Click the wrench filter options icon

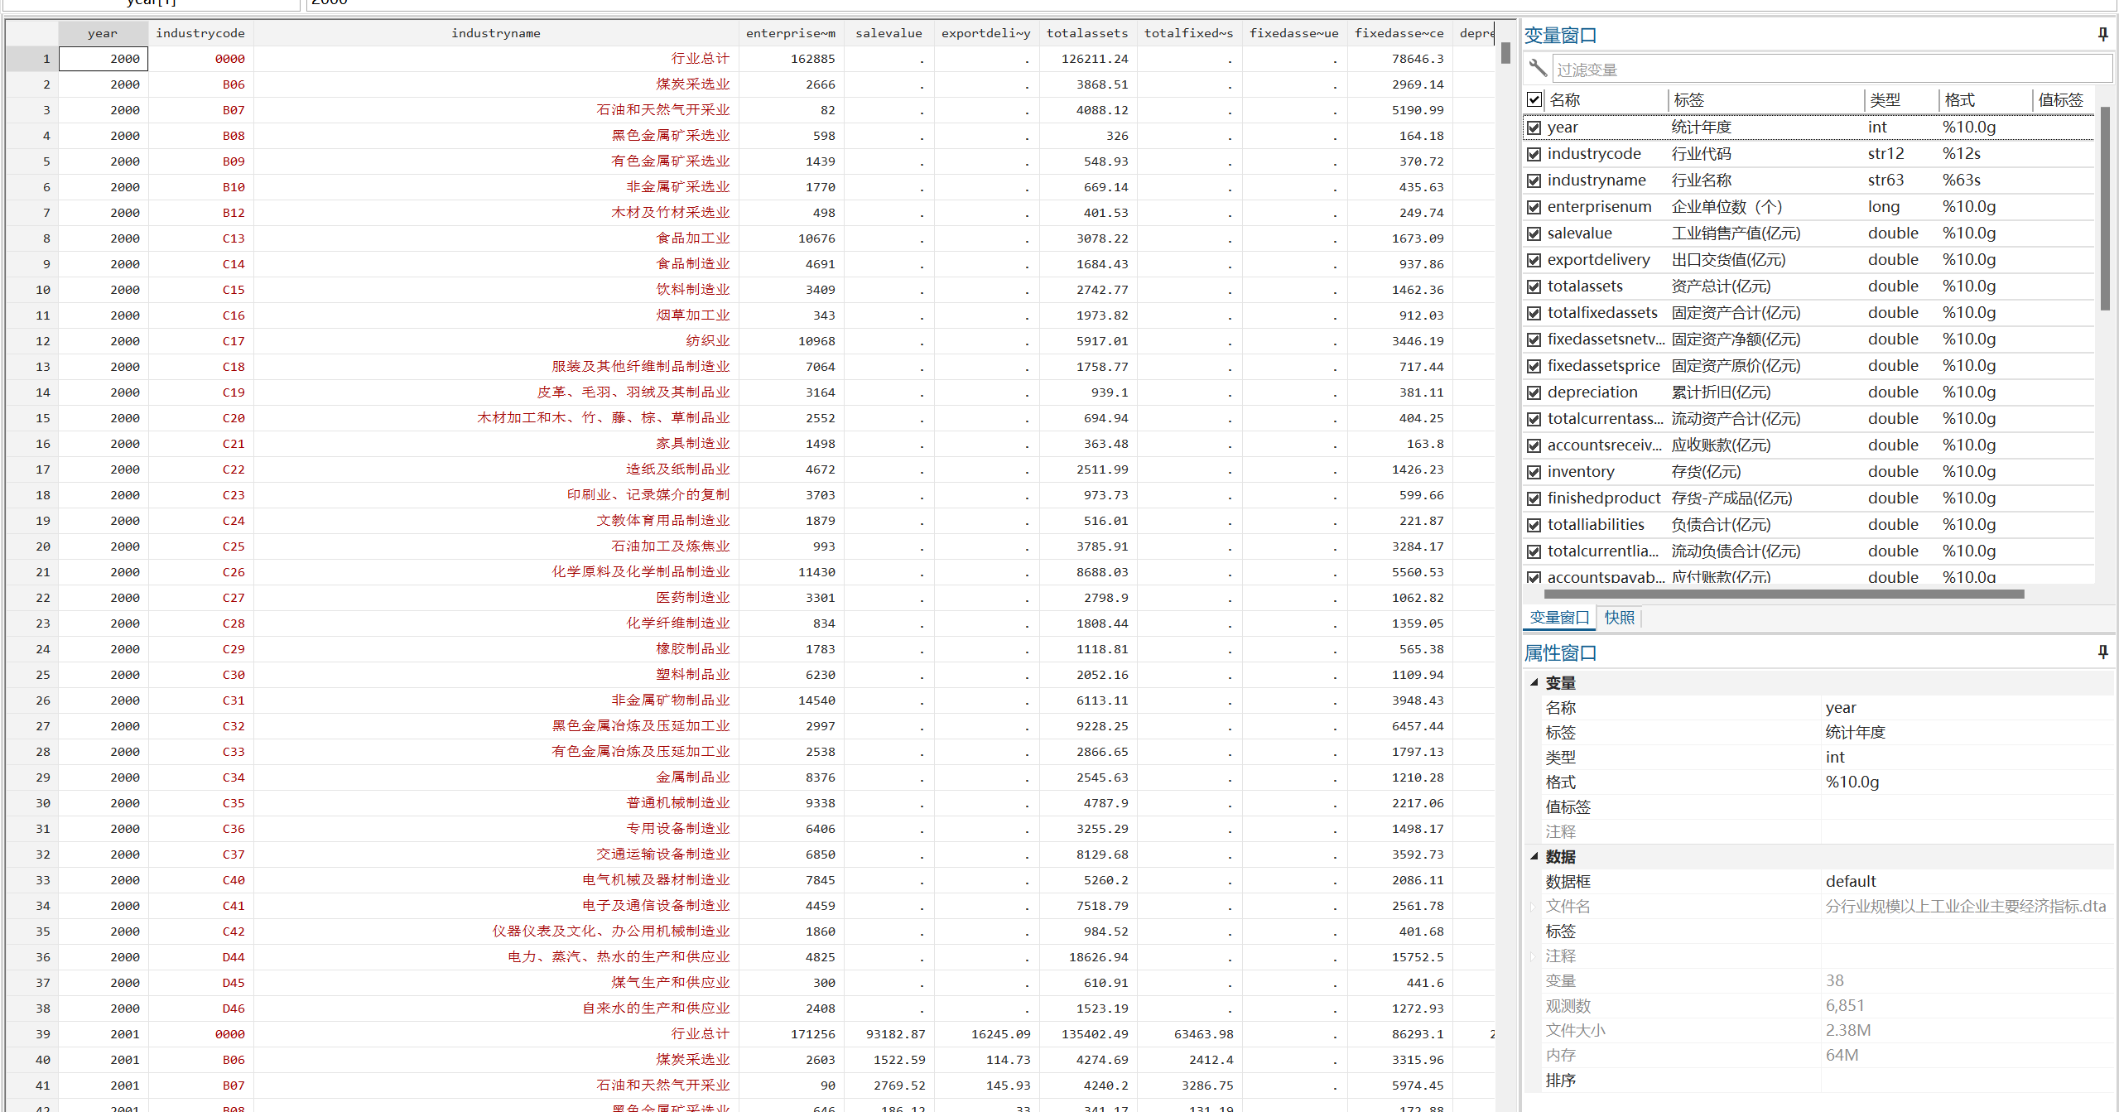click(1538, 68)
